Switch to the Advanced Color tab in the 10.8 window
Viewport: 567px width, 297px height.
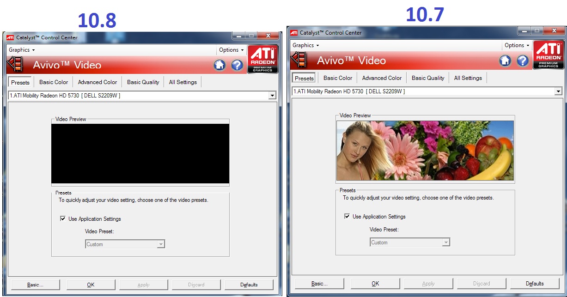coord(98,82)
